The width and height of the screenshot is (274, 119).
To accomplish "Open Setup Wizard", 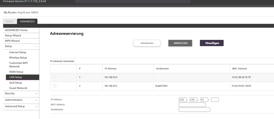I will (13, 35).
